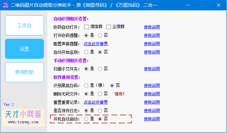Image resolution: width=227 pixels, height=133 pixels.
Task: Click 点击此处重置 for 重置重复记录
Action: (96, 102)
